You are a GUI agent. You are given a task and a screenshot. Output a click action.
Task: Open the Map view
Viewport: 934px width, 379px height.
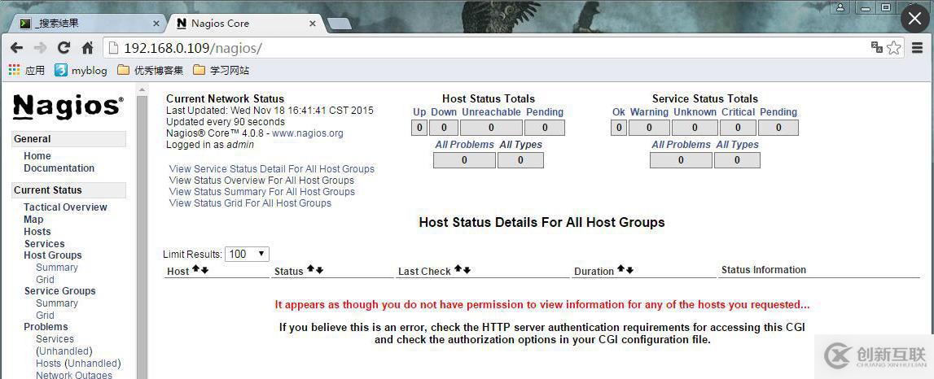point(33,220)
